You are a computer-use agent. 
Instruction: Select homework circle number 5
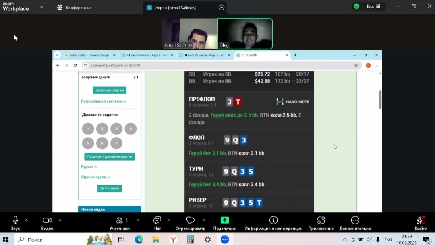(x=88, y=143)
